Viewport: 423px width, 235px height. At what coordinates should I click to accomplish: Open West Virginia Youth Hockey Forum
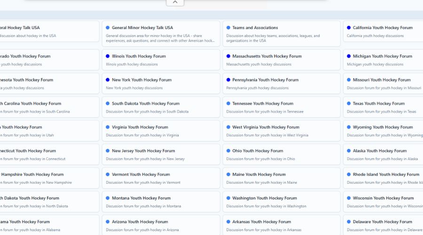(266, 127)
